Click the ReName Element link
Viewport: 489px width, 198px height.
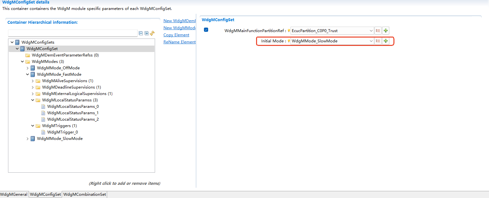[x=179, y=42]
